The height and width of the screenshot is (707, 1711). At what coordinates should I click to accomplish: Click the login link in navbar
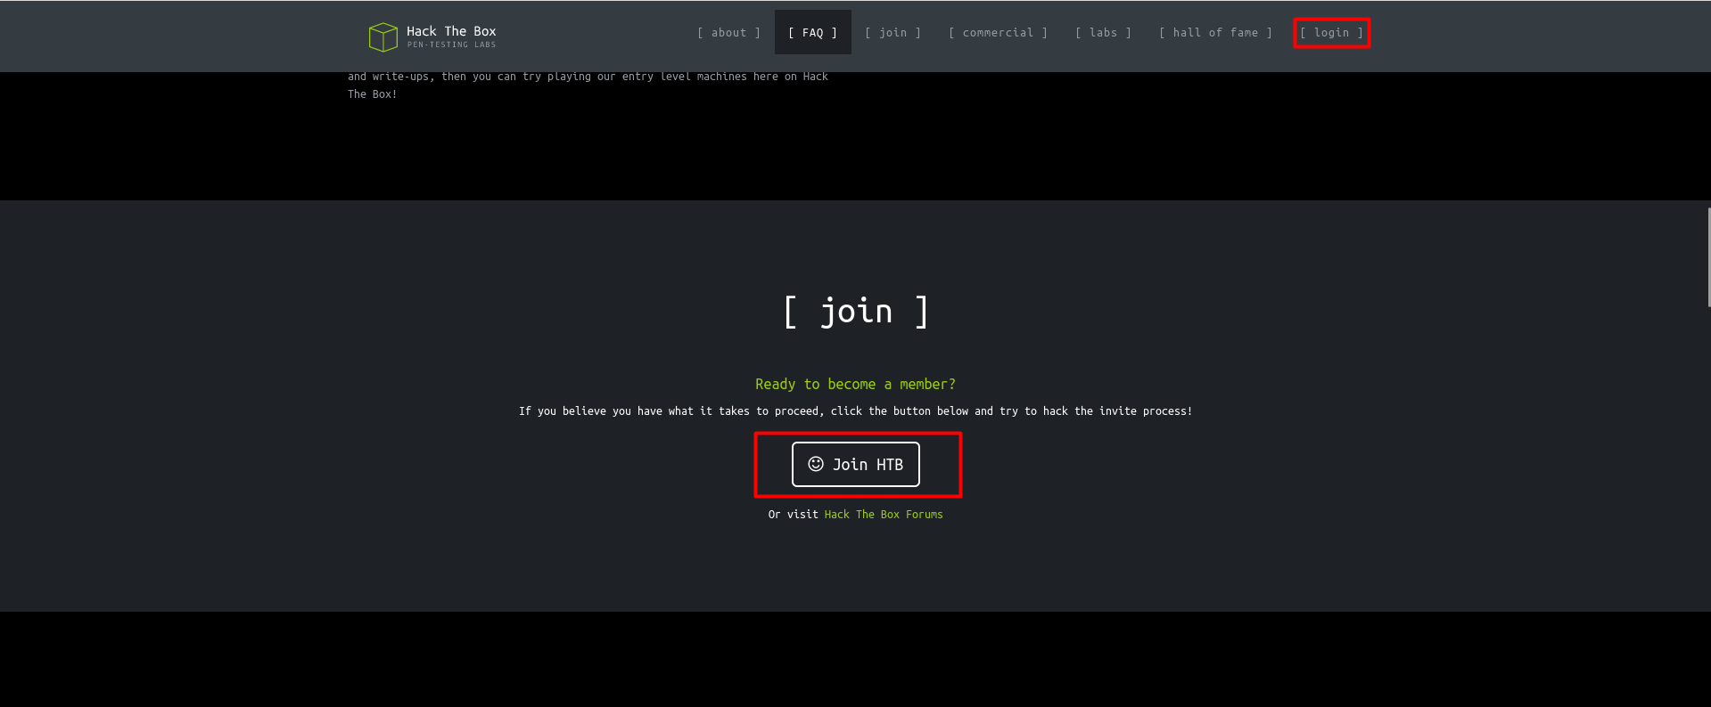click(x=1331, y=33)
